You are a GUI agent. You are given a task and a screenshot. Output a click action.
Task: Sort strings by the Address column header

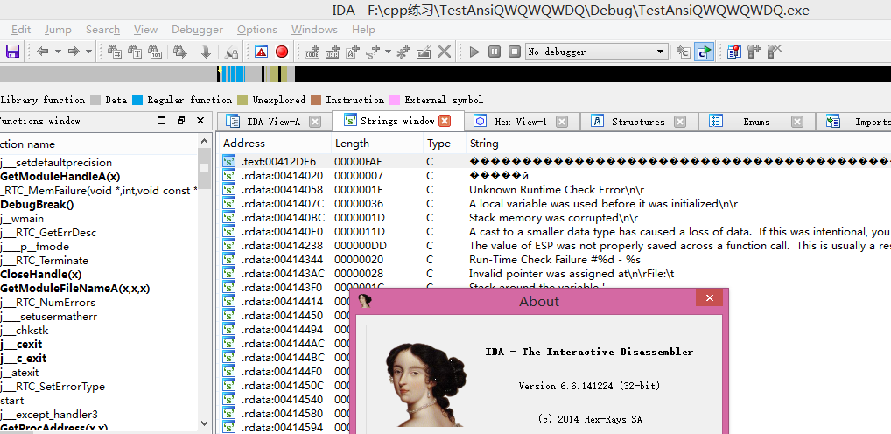pos(275,143)
